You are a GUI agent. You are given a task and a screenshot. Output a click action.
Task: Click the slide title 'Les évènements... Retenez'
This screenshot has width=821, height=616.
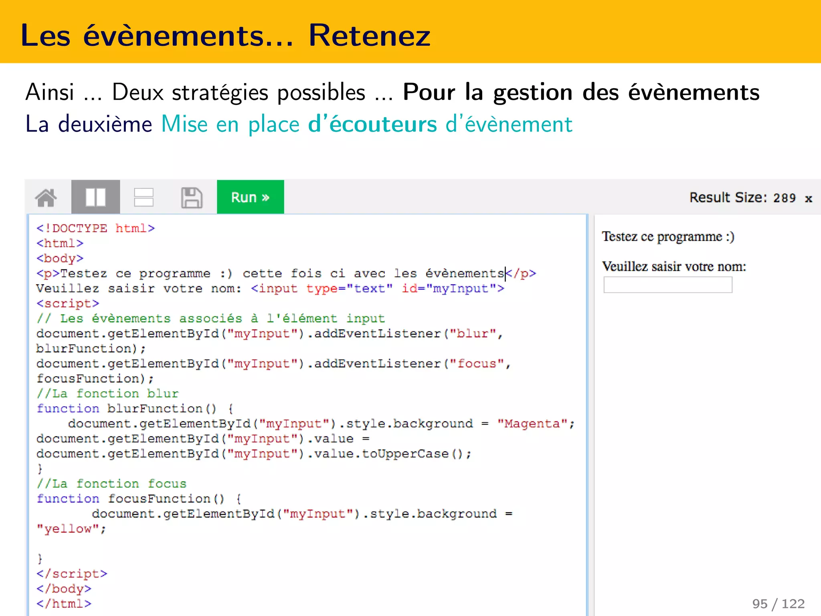(x=225, y=35)
